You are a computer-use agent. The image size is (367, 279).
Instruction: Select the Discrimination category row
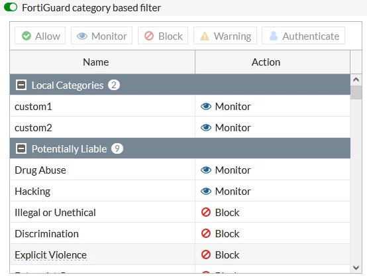tap(180, 233)
